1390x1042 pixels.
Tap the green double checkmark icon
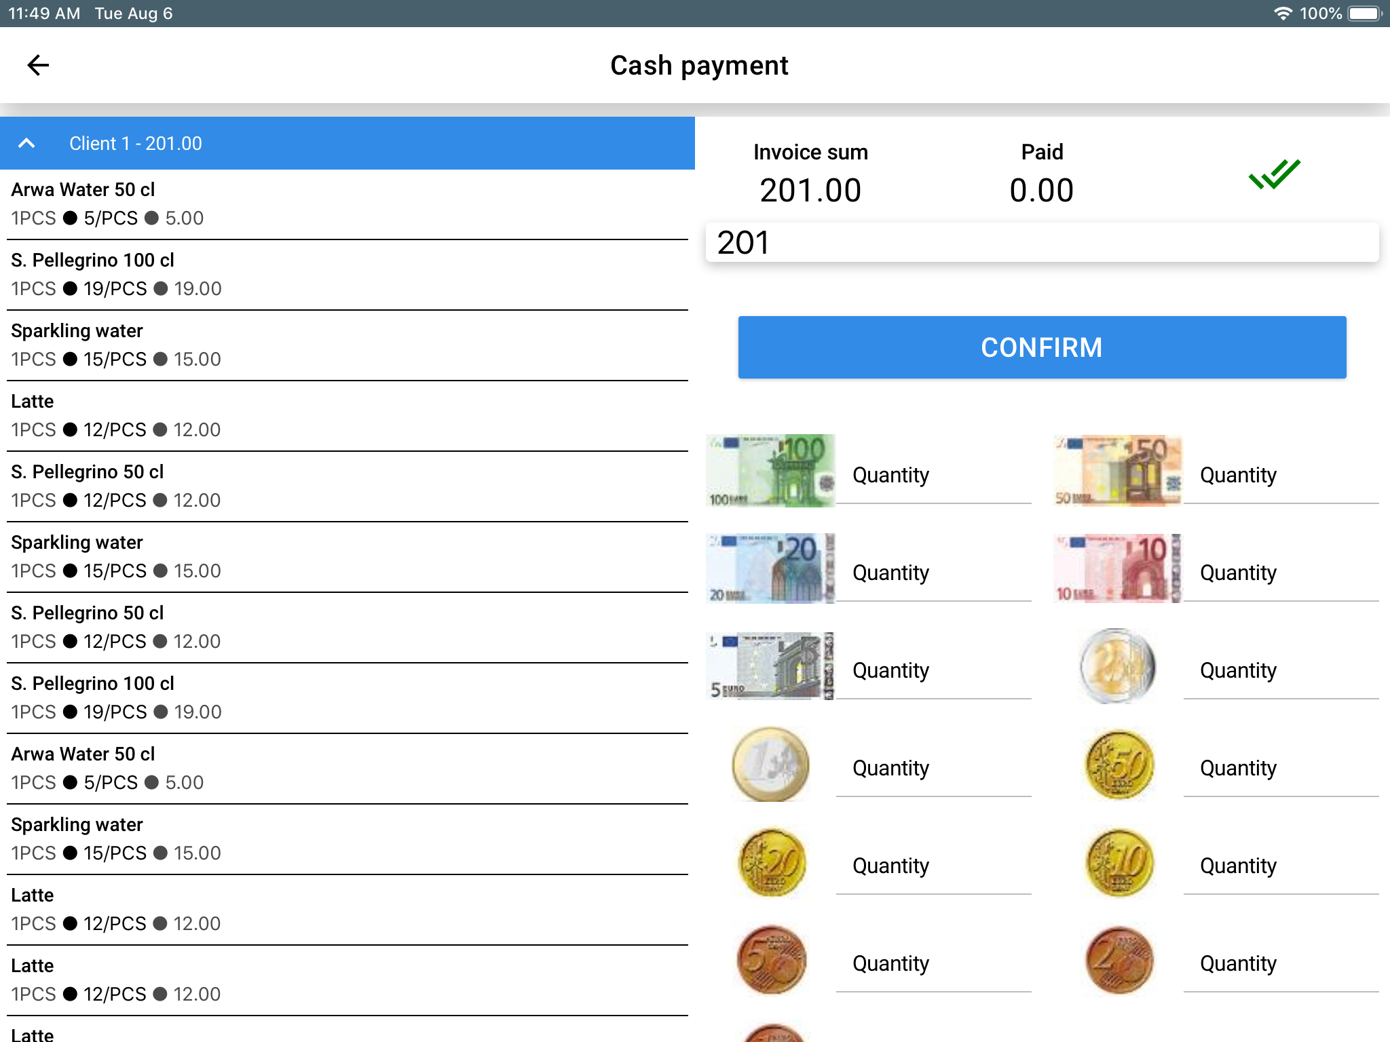click(1274, 174)
